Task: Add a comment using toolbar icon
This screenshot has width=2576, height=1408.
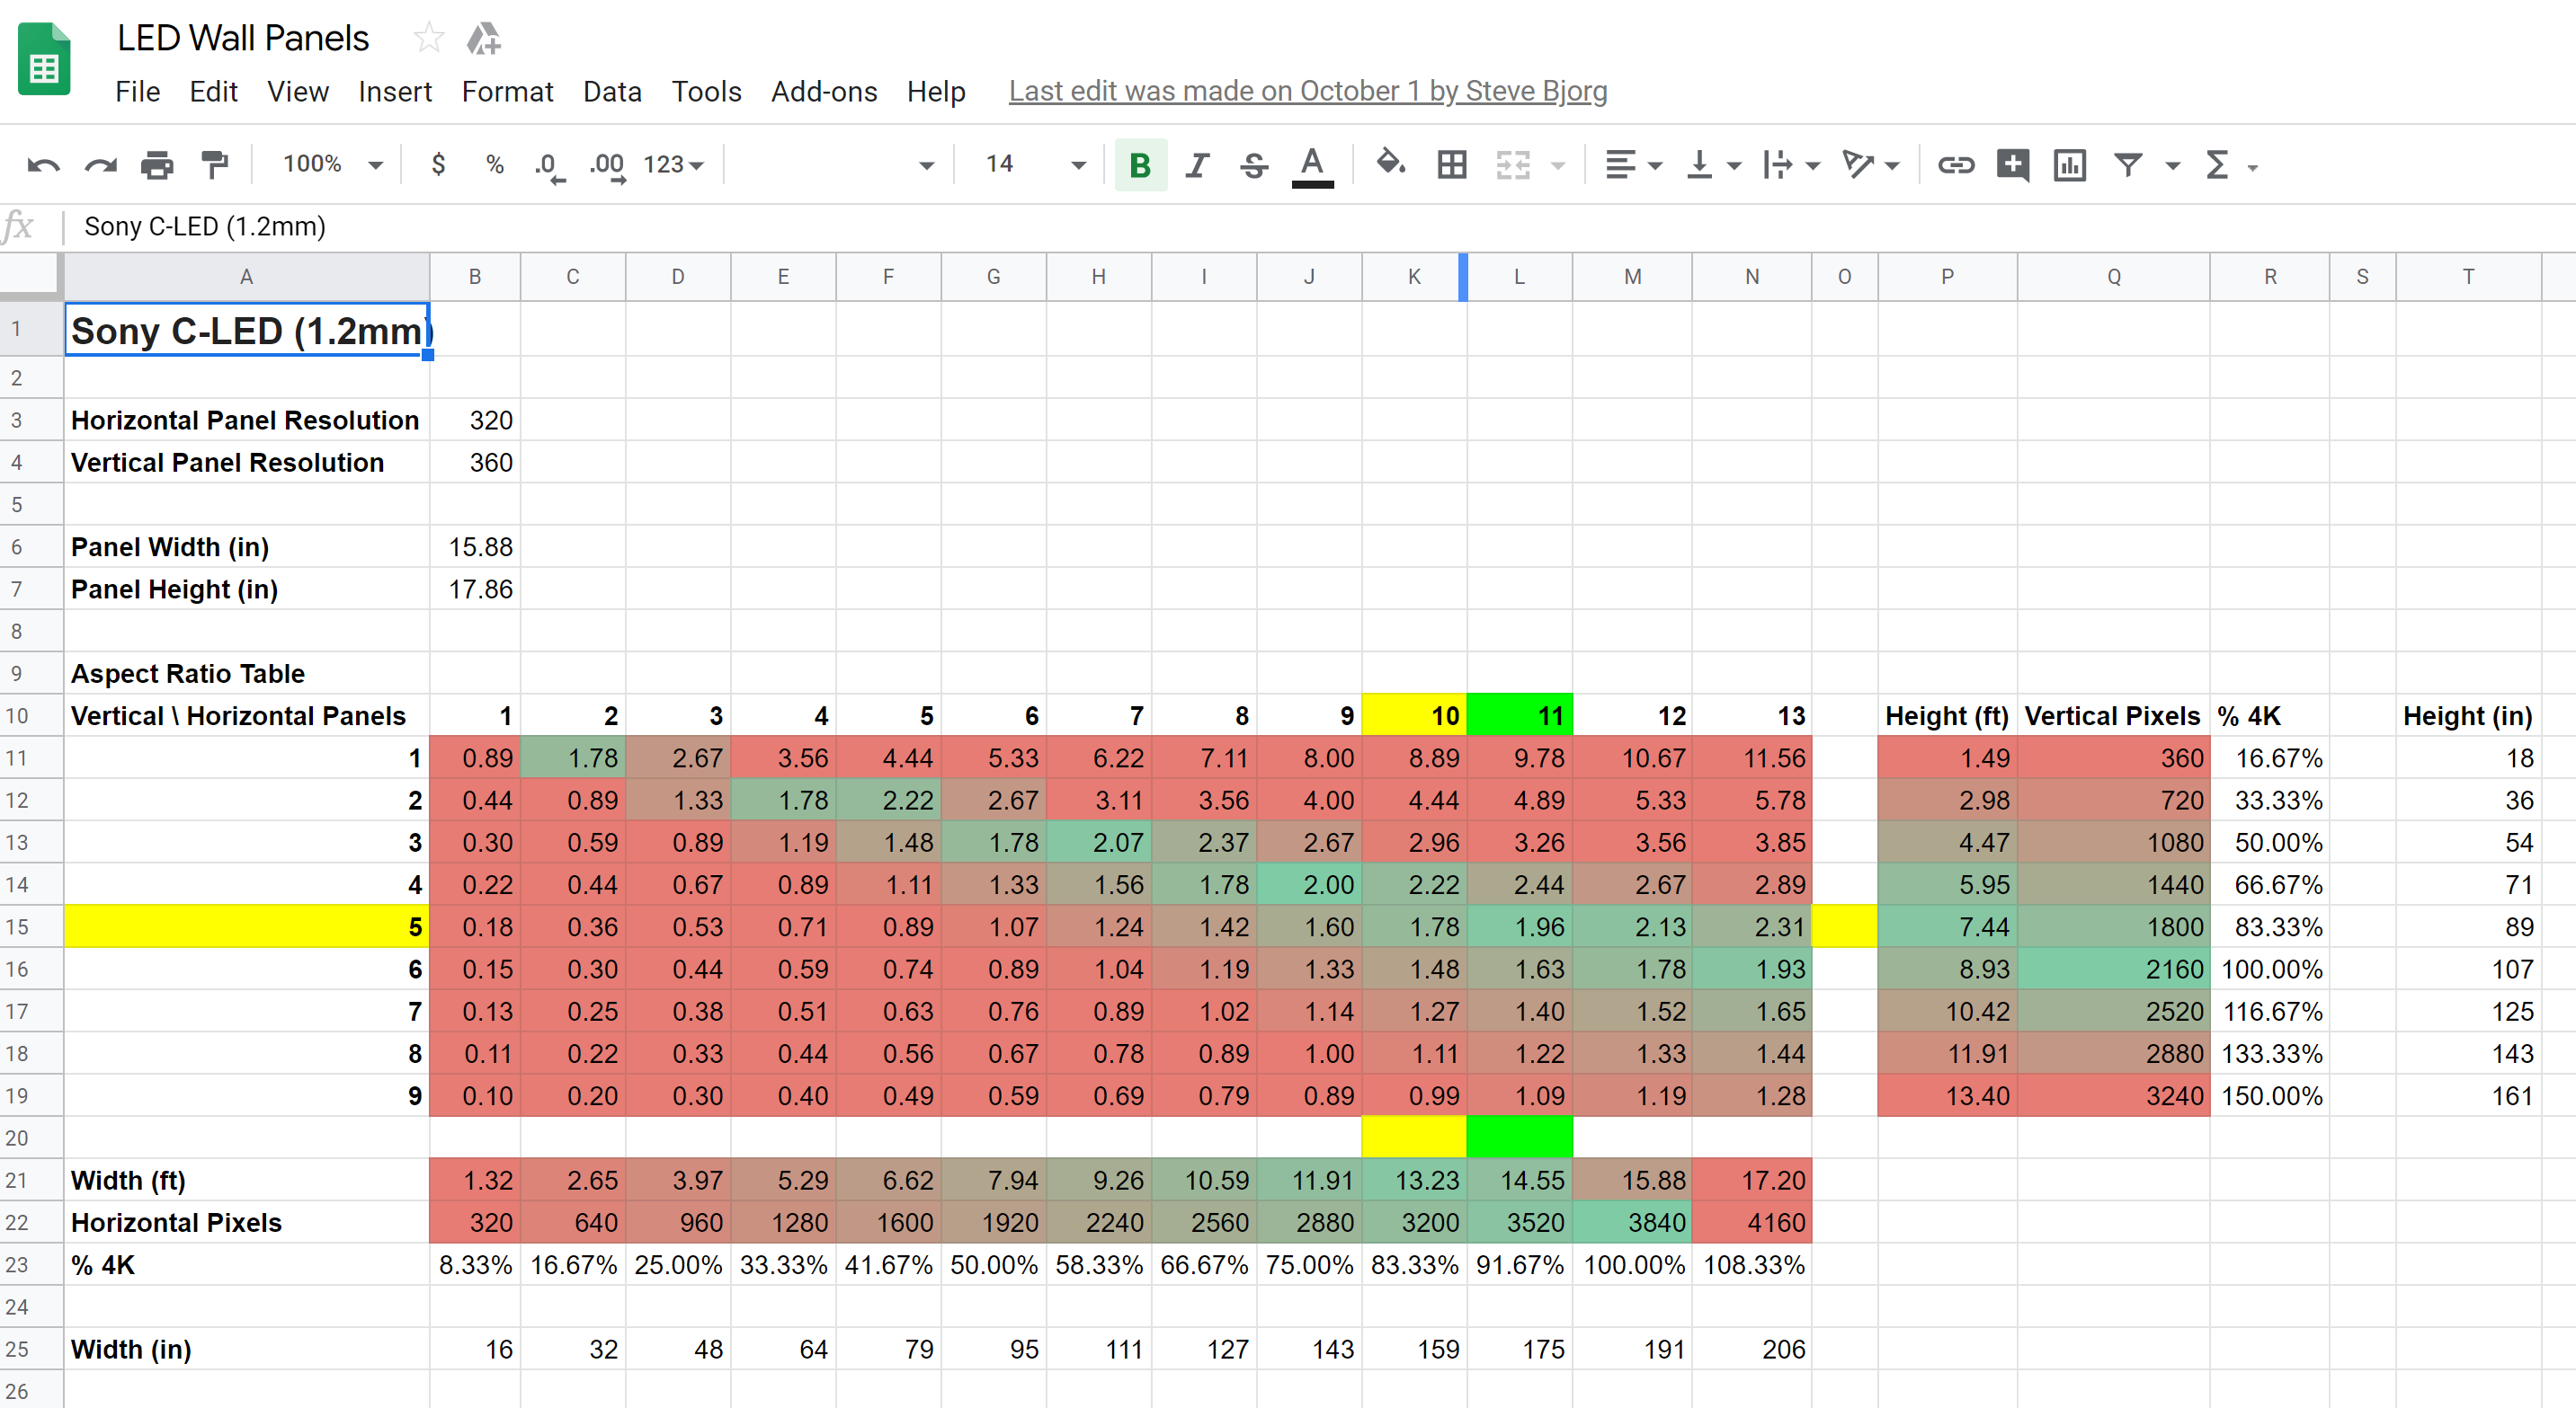Action: coord(2012,165)
